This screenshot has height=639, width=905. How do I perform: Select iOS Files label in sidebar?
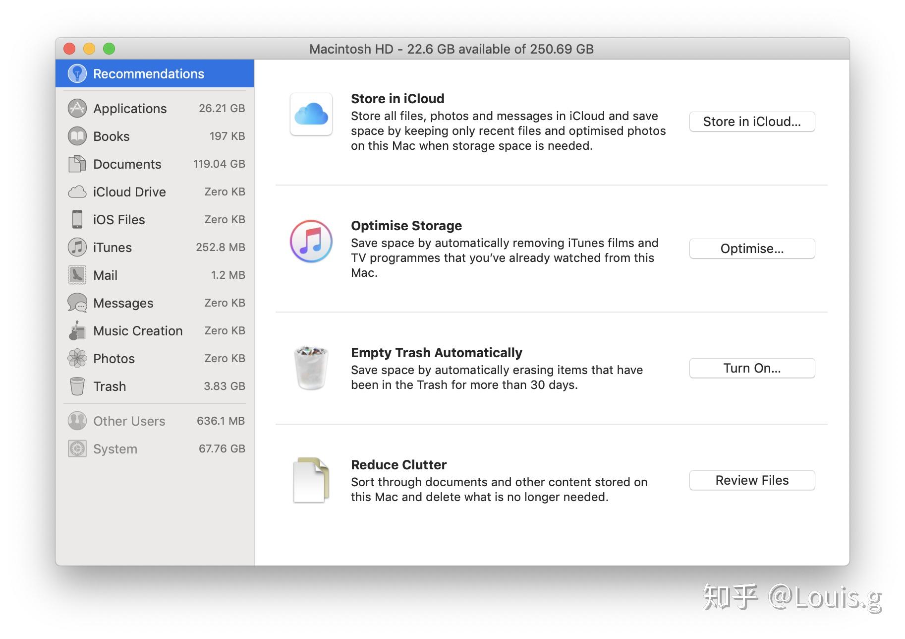coord(119,220)
